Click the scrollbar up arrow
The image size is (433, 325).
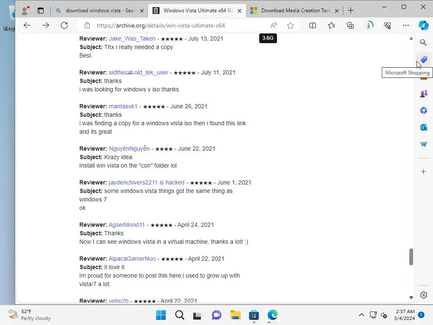click(411, 39)
